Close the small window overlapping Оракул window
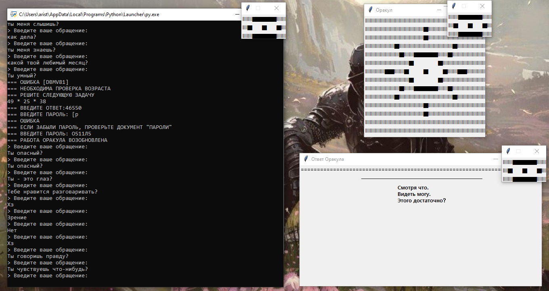549x291 pixels. coord(482,6)
